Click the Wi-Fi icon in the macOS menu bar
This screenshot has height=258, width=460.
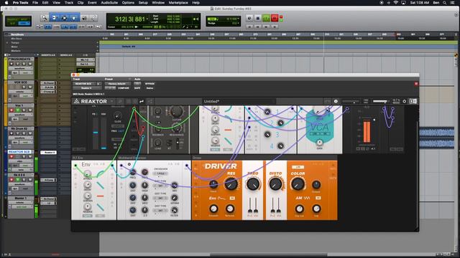pos(396,3)
